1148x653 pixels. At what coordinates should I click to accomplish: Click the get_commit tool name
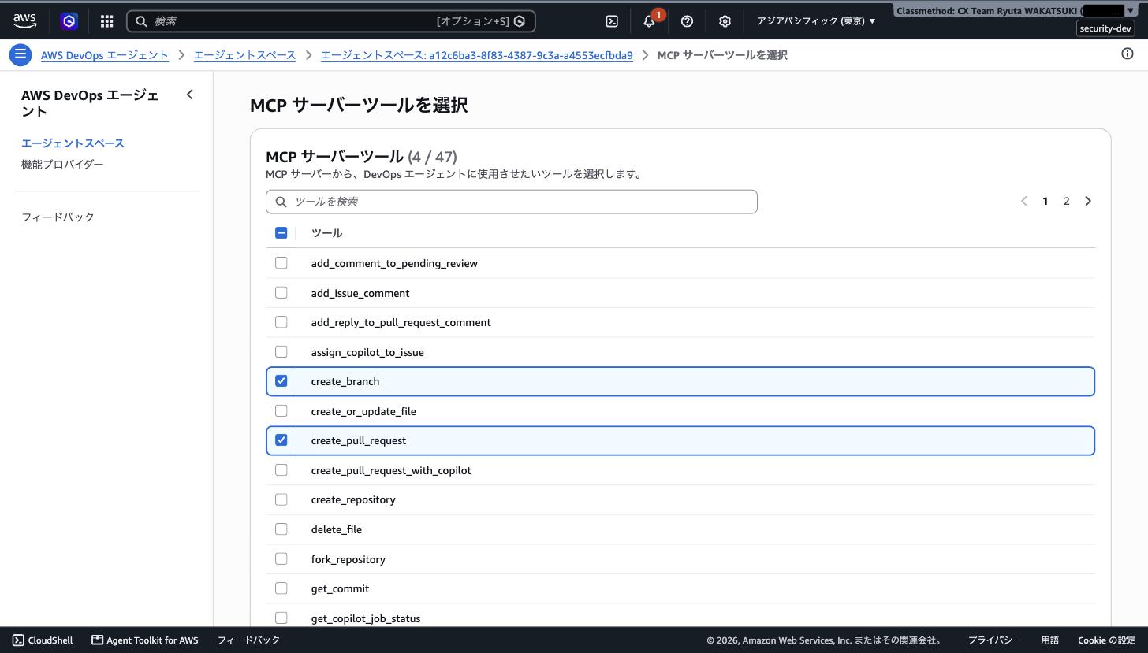point(340,588)
